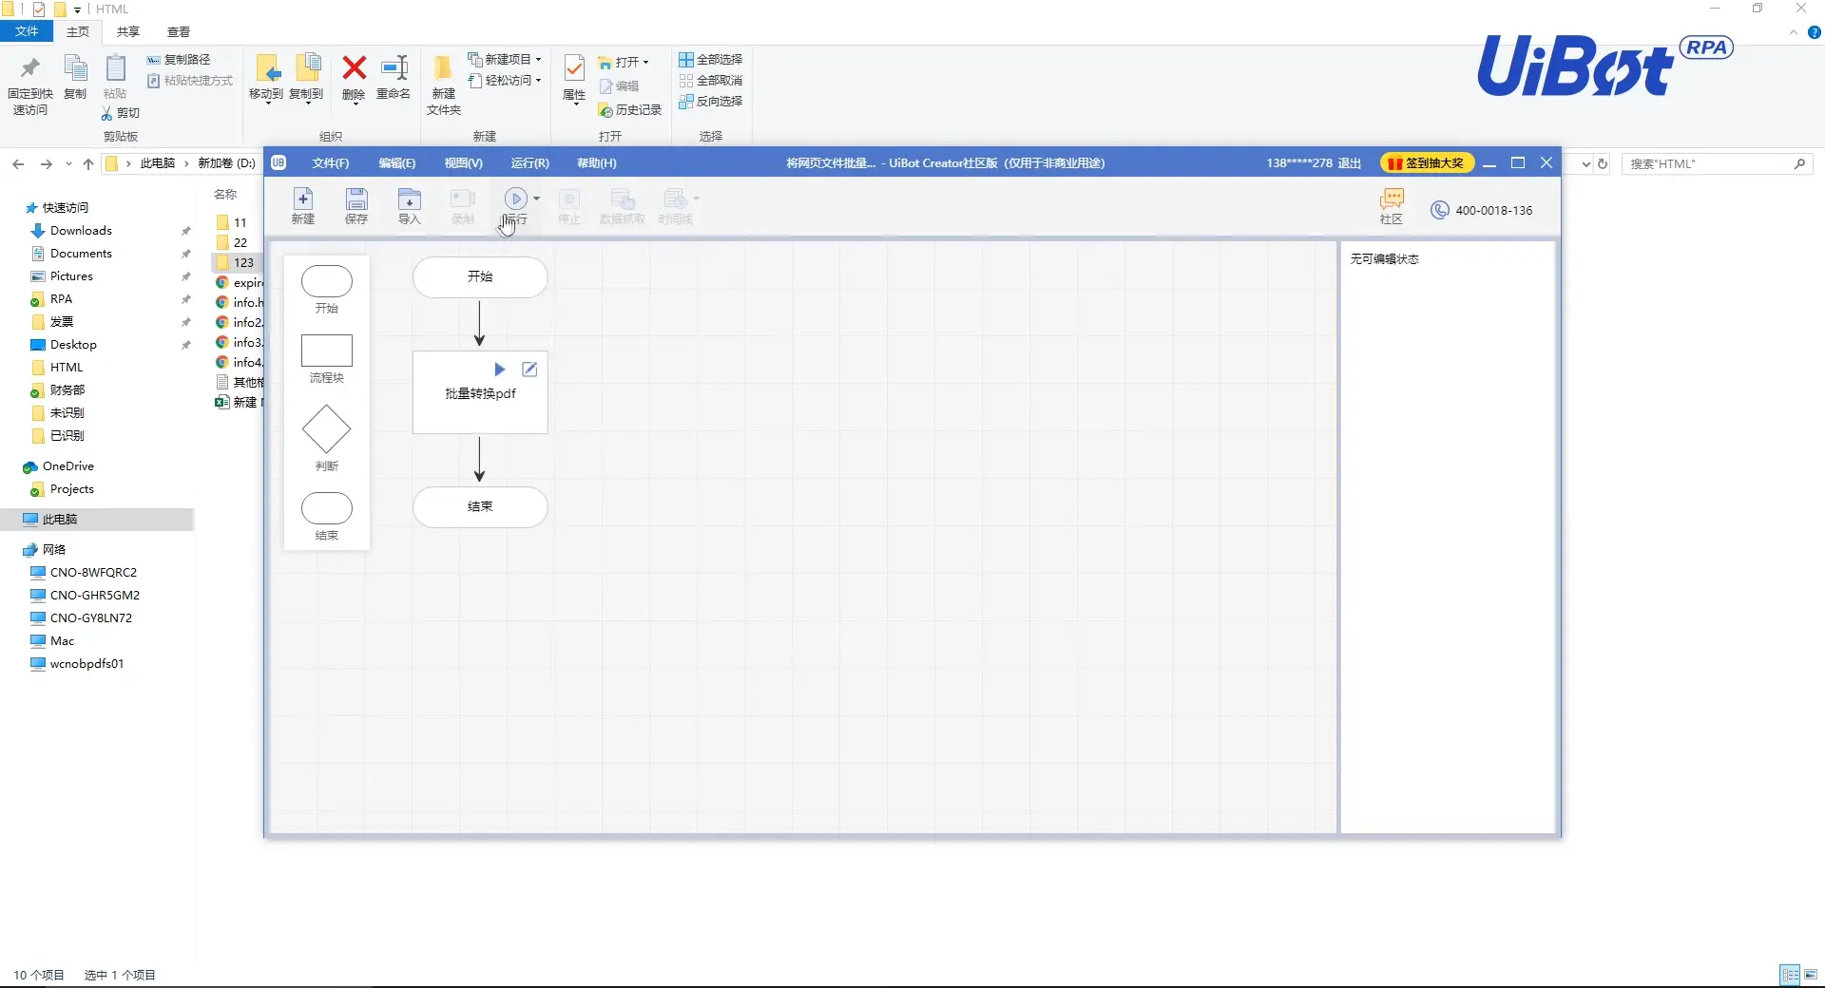
Task: Select CNO-8WFQRC2 network computer
Action: (x=93, y=573)
